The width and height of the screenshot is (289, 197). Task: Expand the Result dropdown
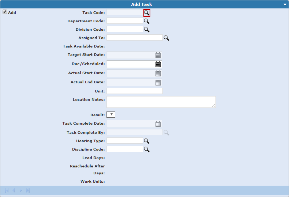pyautogui.click(x=111, y=115)
